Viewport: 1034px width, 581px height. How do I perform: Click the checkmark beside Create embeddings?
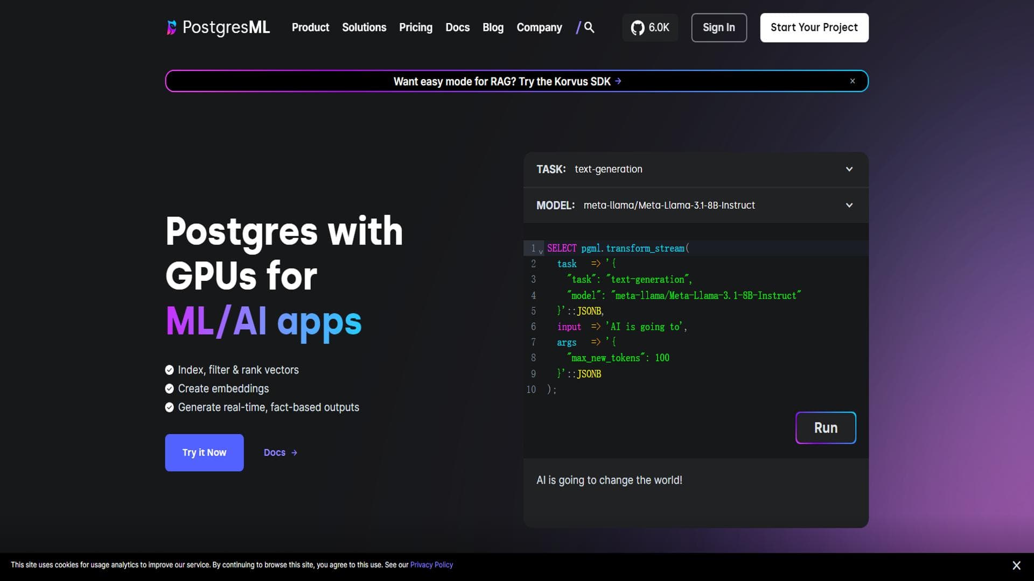point(169,388)
